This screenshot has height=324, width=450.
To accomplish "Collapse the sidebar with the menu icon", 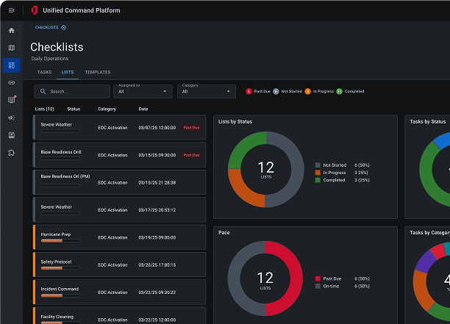I will tap(11, 10).
